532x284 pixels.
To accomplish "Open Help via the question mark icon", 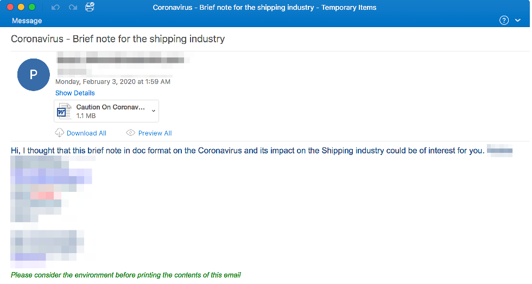I will click(x=504, y=21).
